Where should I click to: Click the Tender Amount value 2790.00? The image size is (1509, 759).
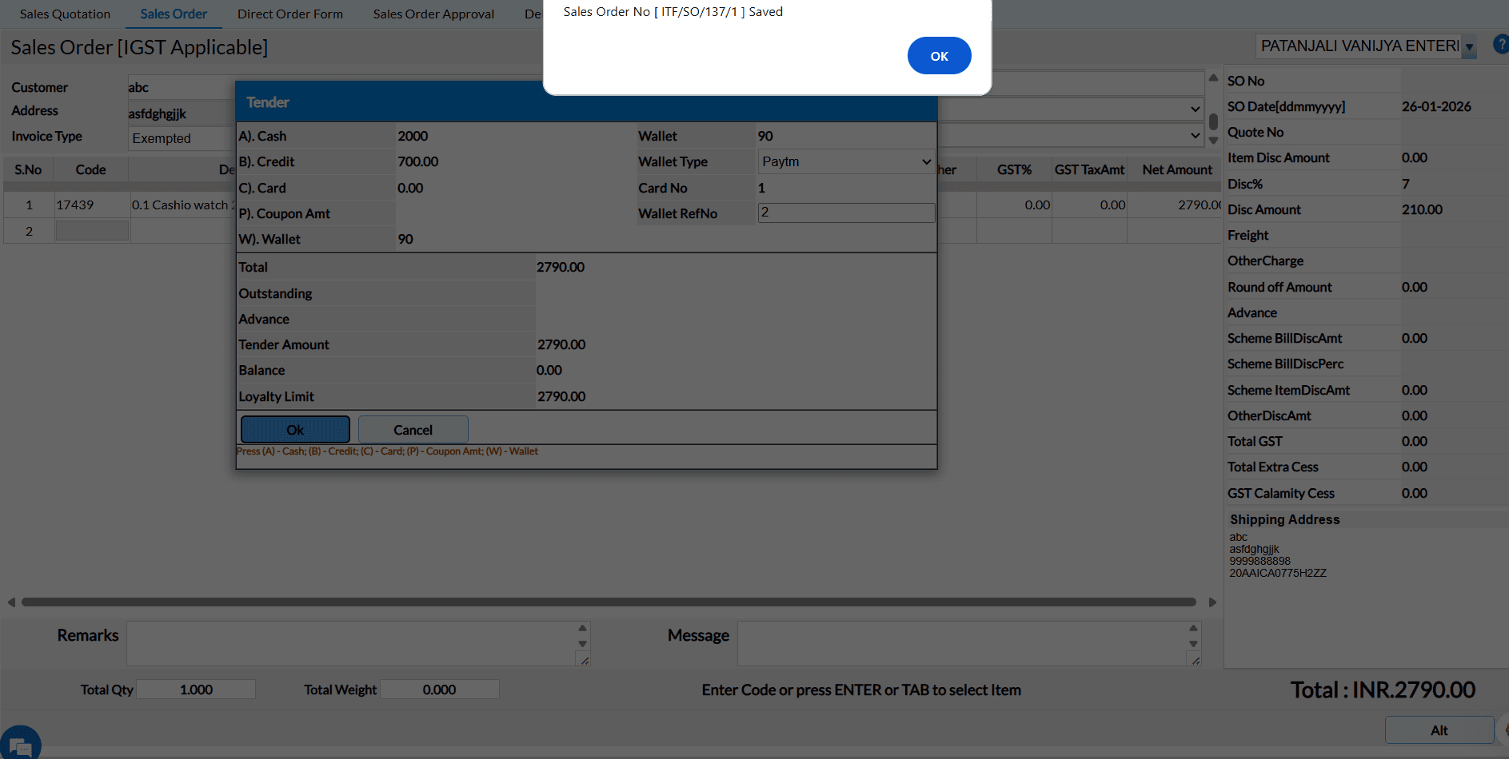[x=561, y=344]
